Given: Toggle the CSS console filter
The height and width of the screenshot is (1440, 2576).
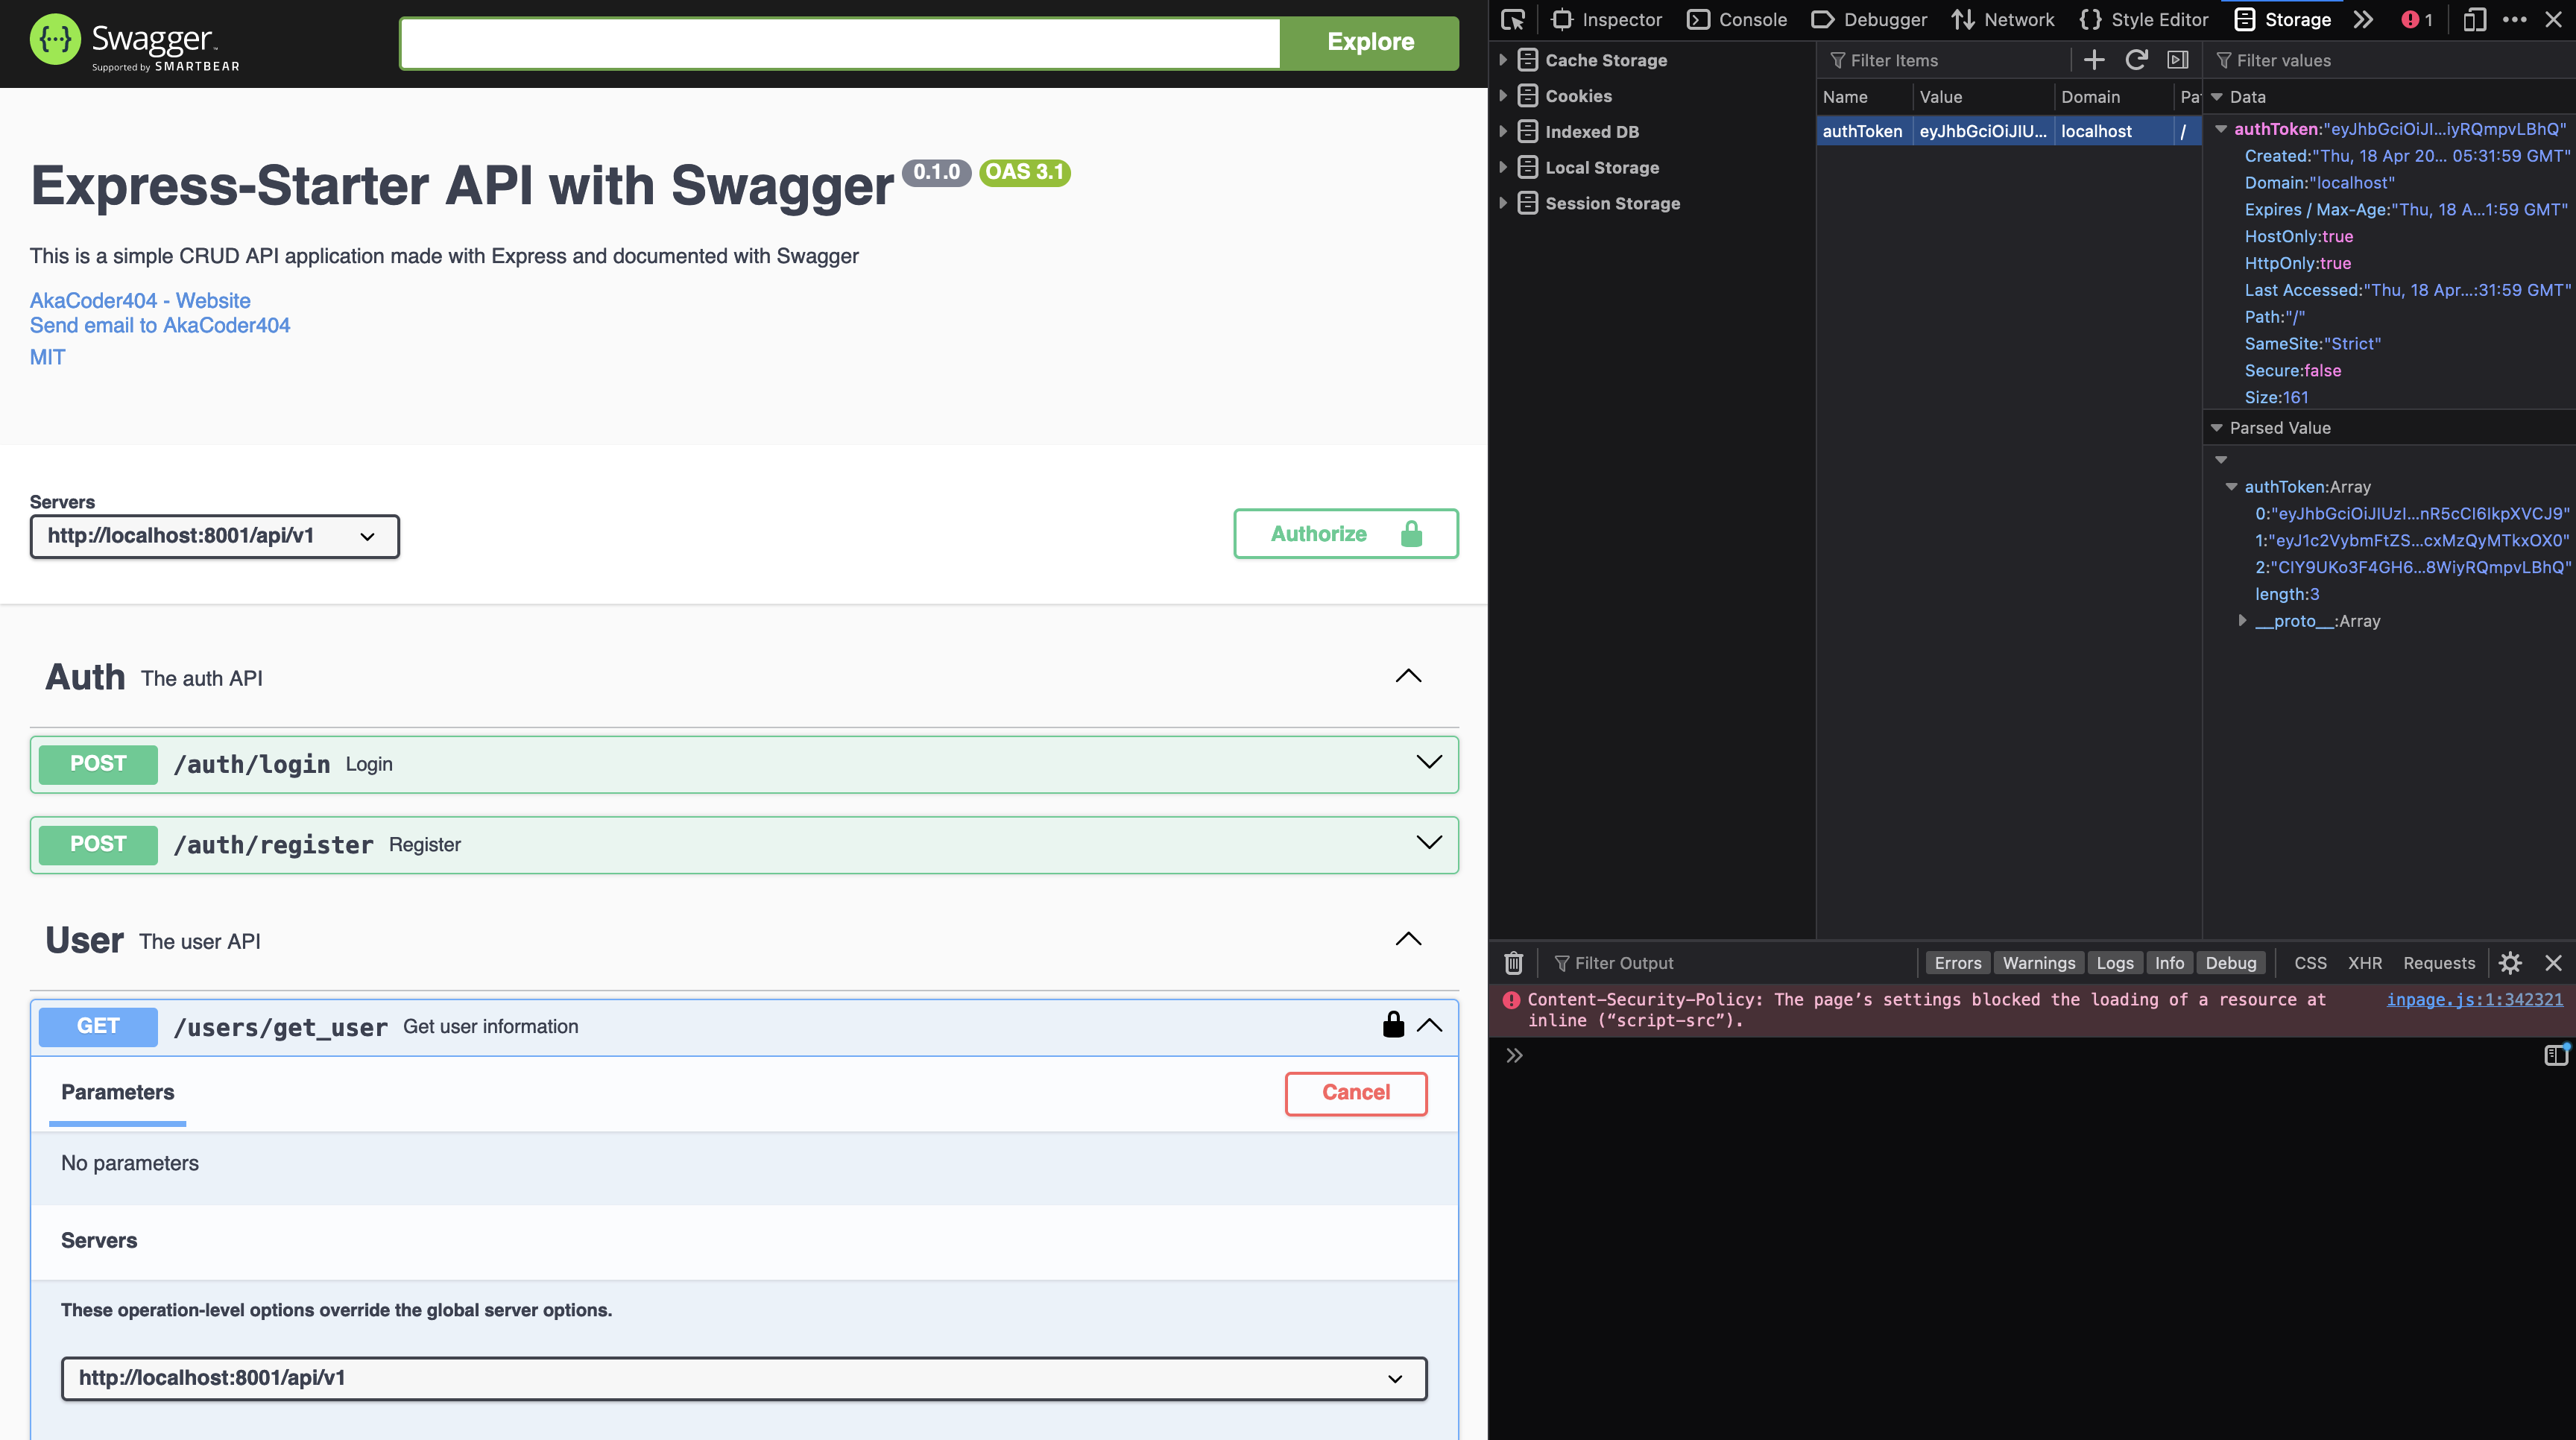Looking at the screenshot, I should 2310,963.
